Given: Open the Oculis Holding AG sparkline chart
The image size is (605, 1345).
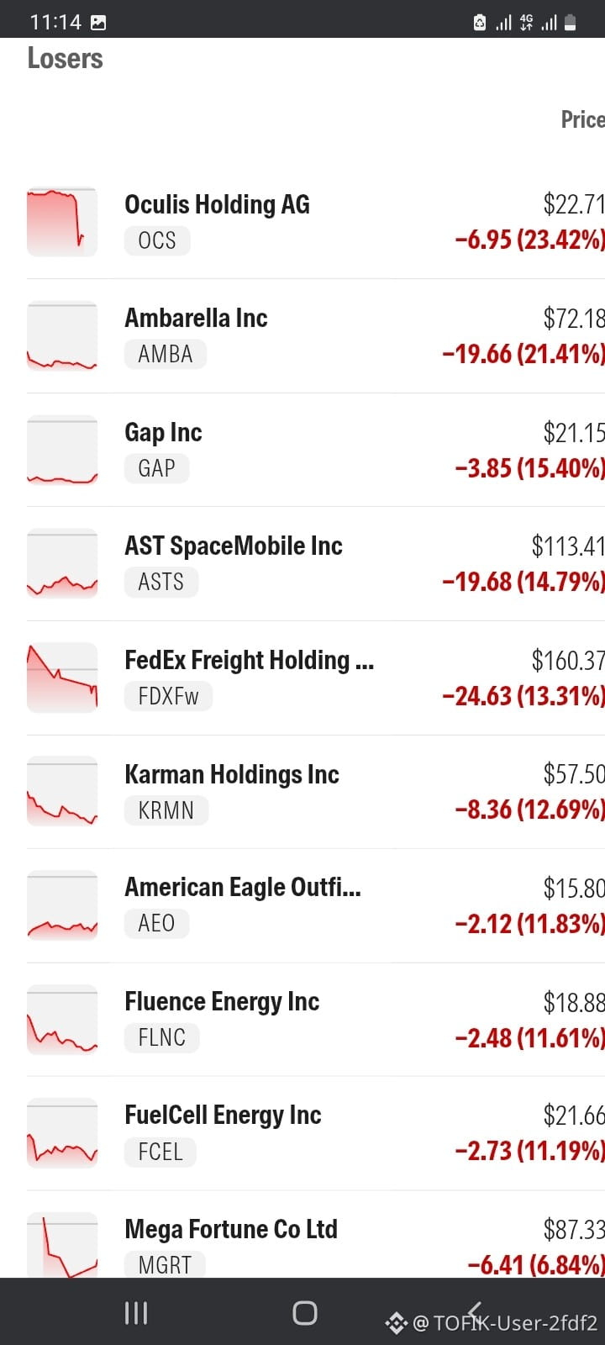Looking at the screenshot, I should (62, 222).
